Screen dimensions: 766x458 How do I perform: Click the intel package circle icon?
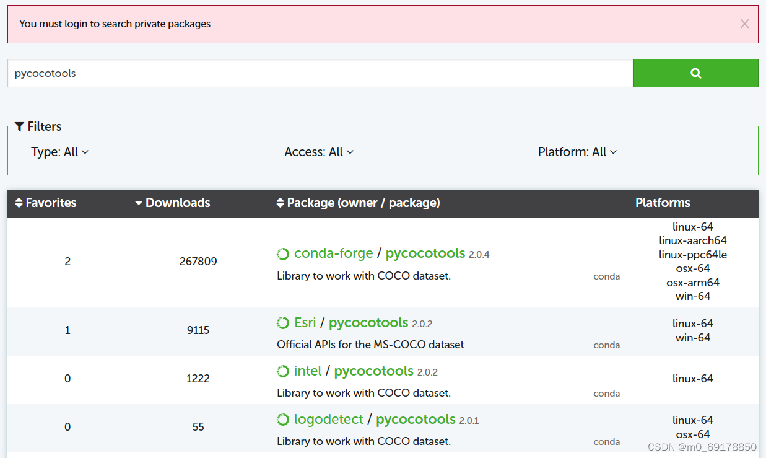tap(283, 371)
